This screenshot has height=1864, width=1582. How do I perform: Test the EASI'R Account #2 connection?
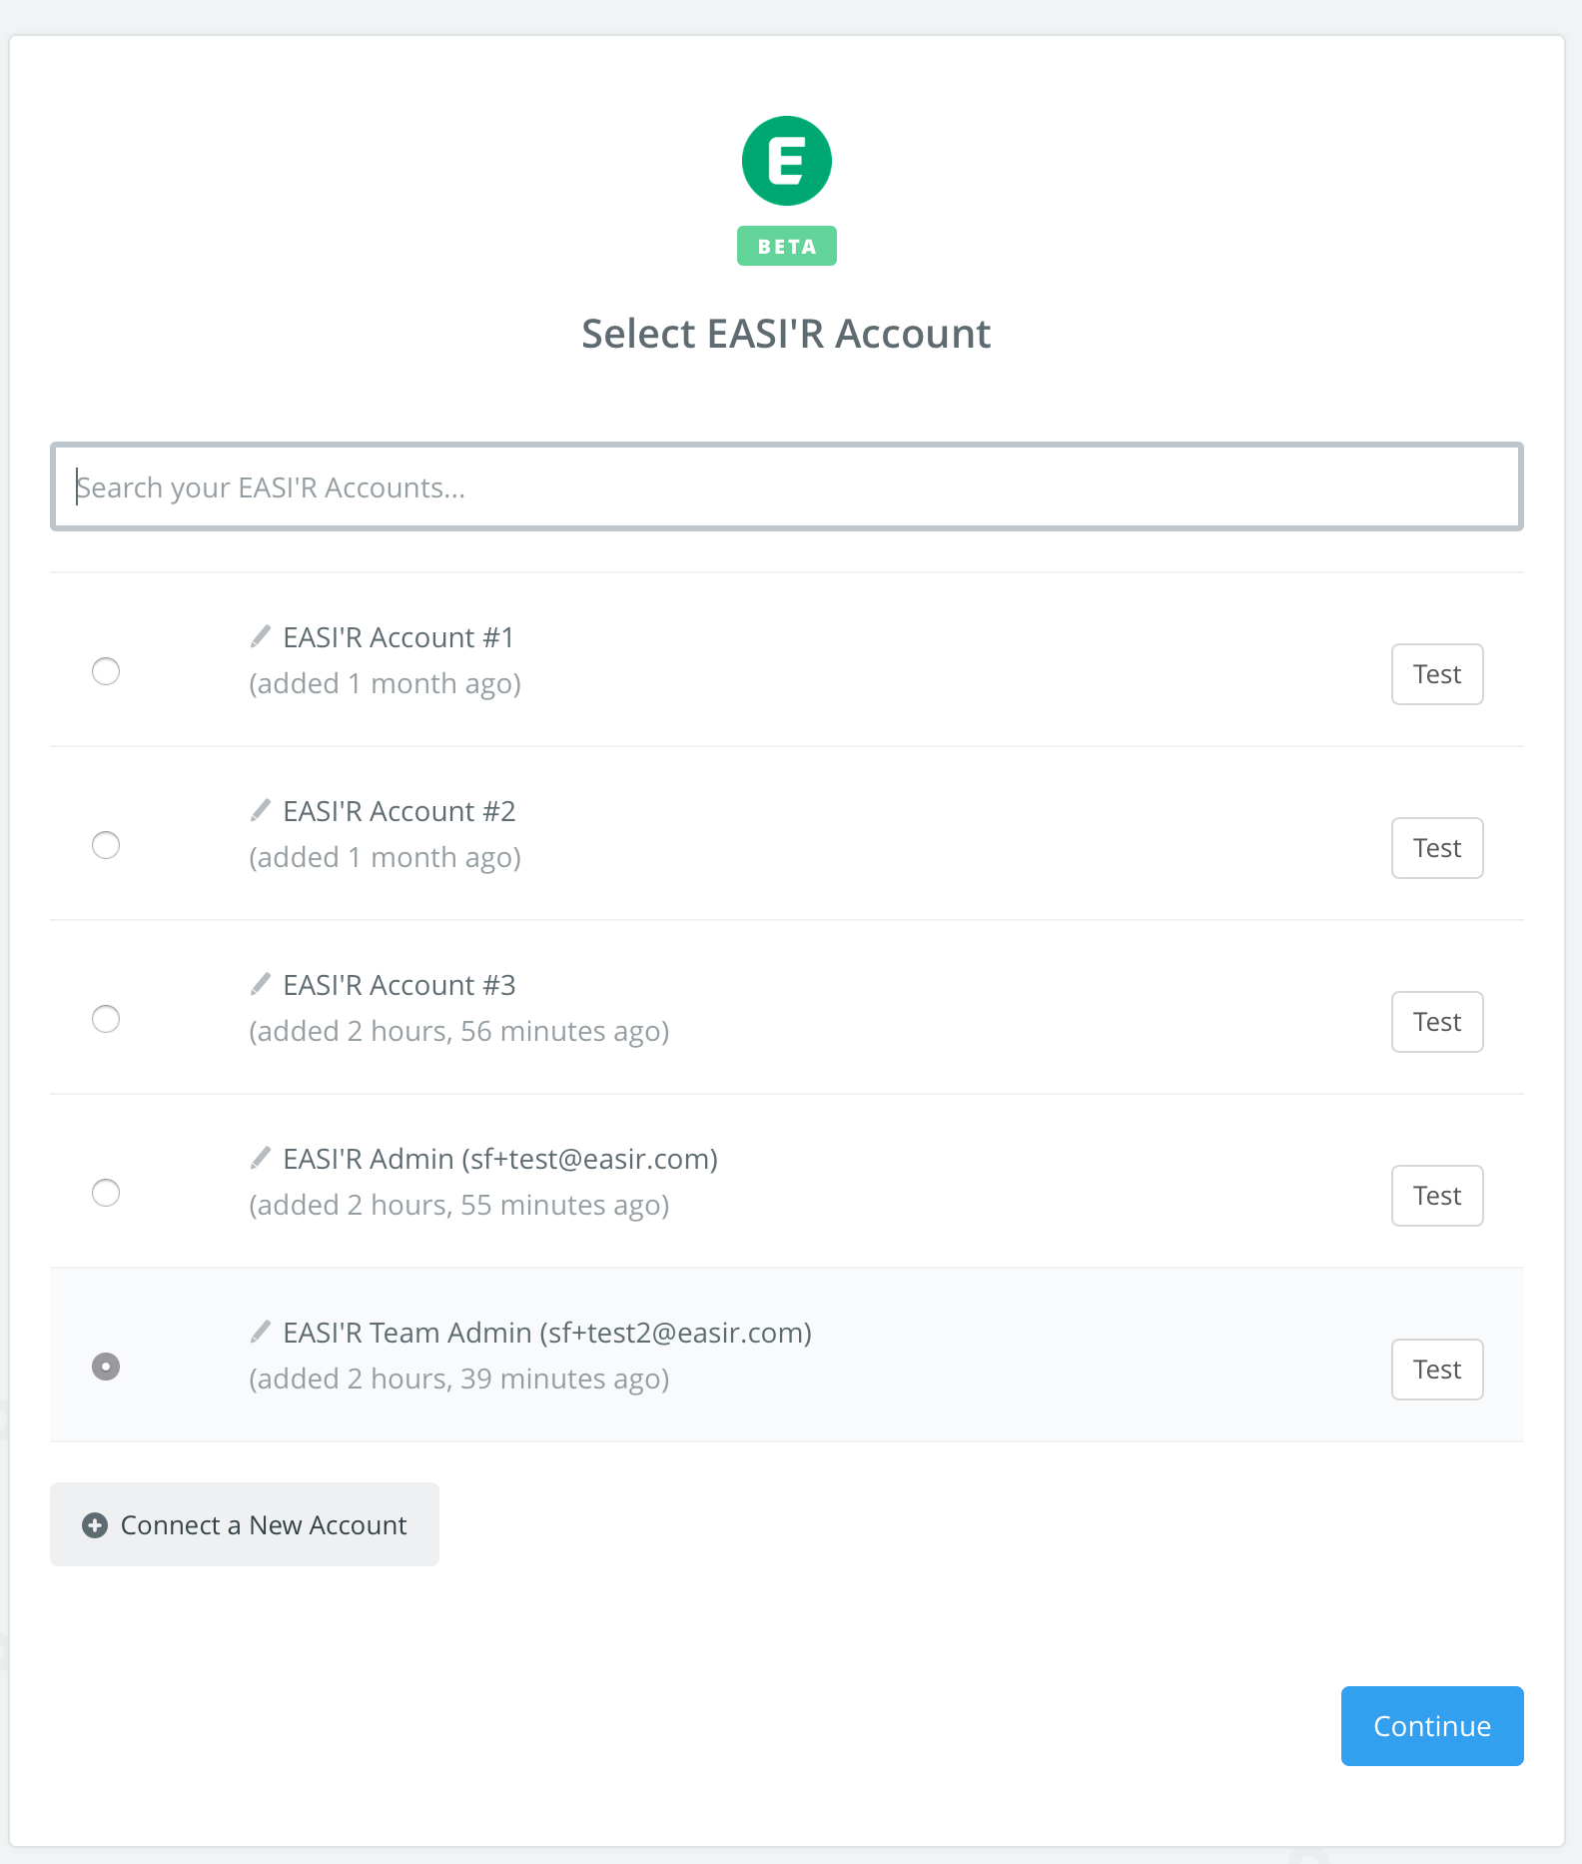tap(1436, 847)
